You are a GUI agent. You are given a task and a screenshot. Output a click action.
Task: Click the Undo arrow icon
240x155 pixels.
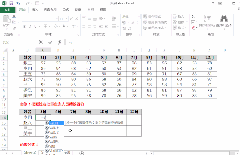18,3
